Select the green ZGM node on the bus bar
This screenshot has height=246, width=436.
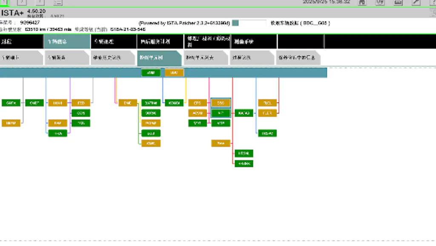pyautogui.click(x=151, y=73)
